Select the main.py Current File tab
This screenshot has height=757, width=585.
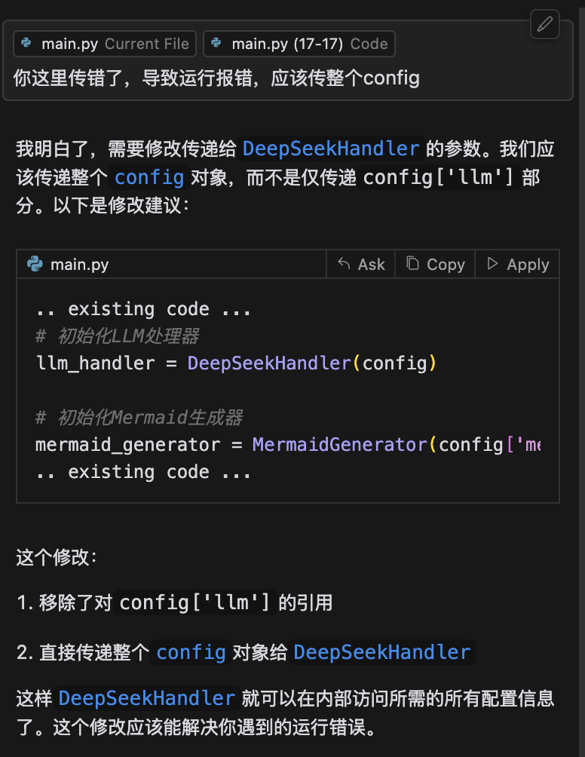pyautogui.click(x=104, y=43)
